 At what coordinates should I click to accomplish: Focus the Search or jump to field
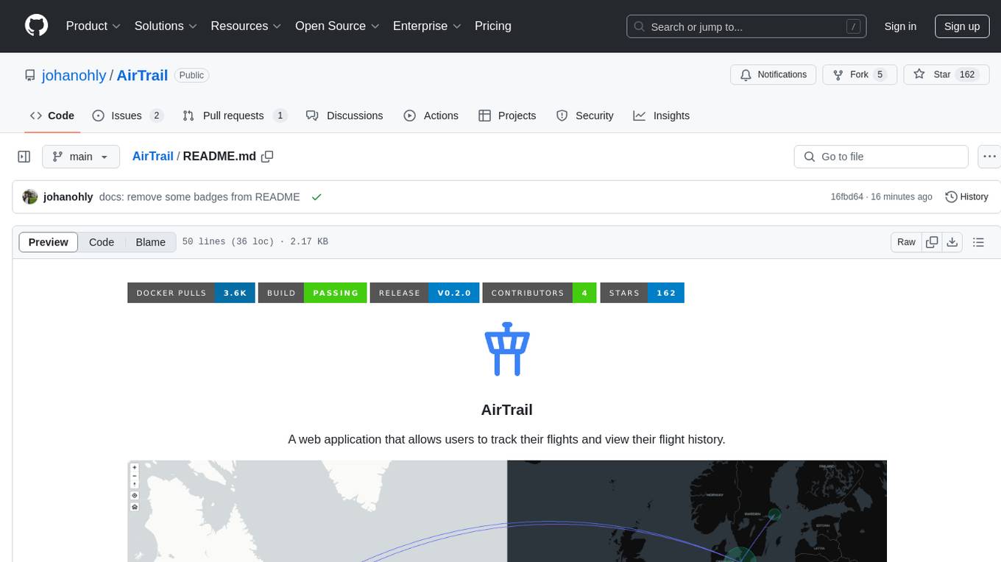pos(746,26)
